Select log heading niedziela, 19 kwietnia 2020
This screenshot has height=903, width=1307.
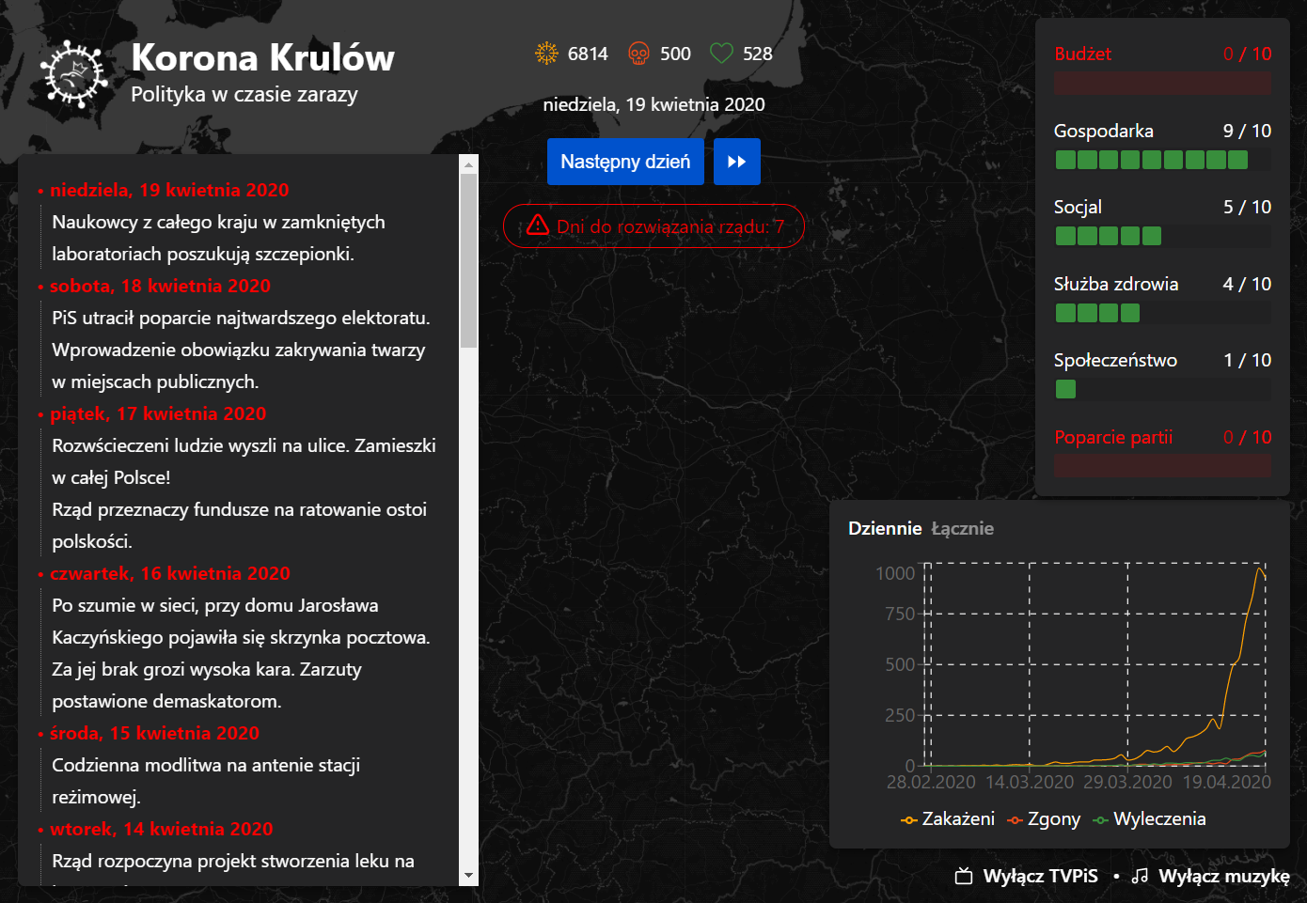click(x=169, y=190)
